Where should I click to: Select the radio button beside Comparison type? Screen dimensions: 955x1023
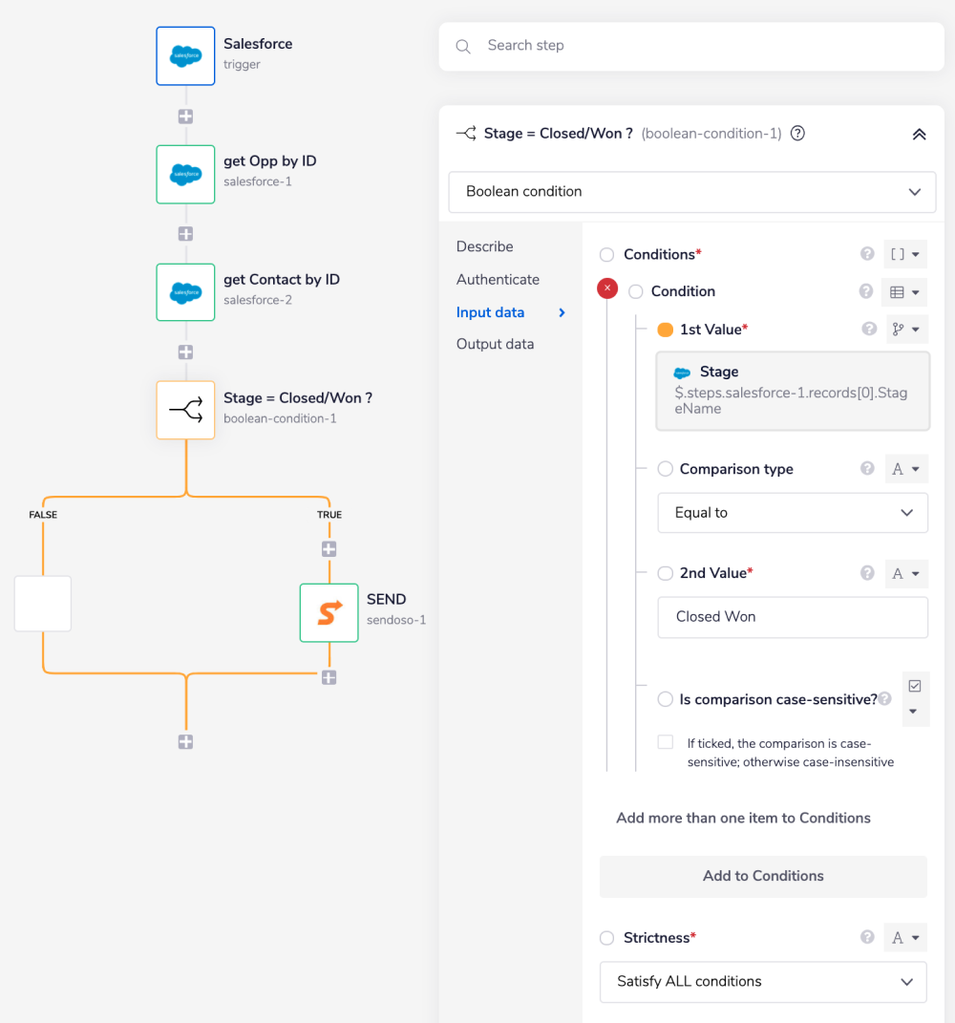coord(666,469)
